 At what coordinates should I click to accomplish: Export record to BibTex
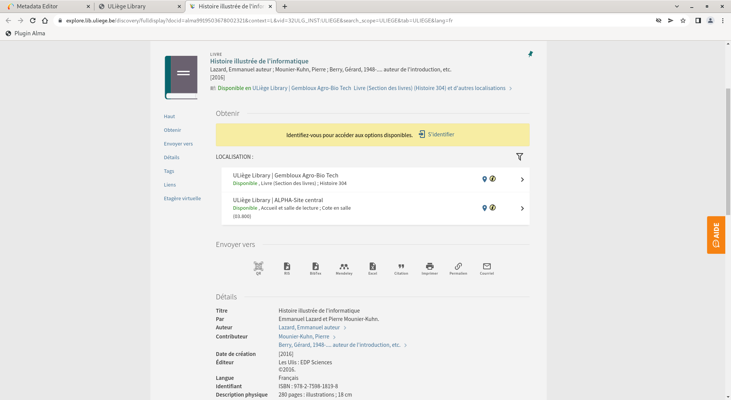click(316, 268)
